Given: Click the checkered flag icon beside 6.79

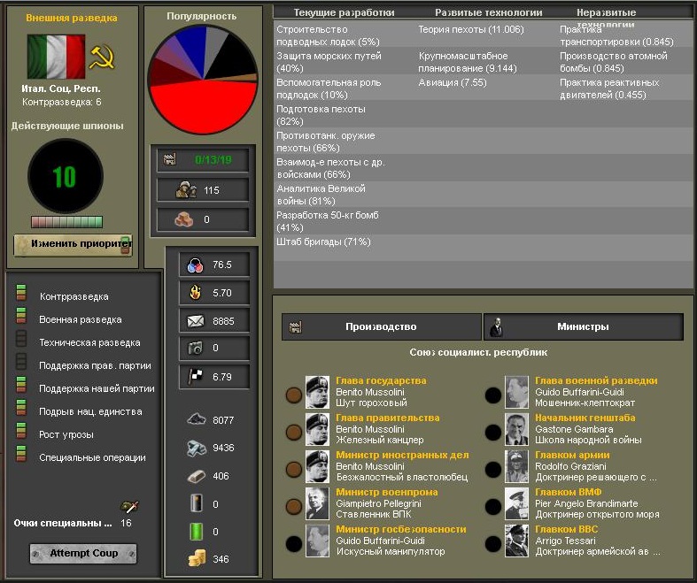Looking at the screenshot, I should [193, 377].
